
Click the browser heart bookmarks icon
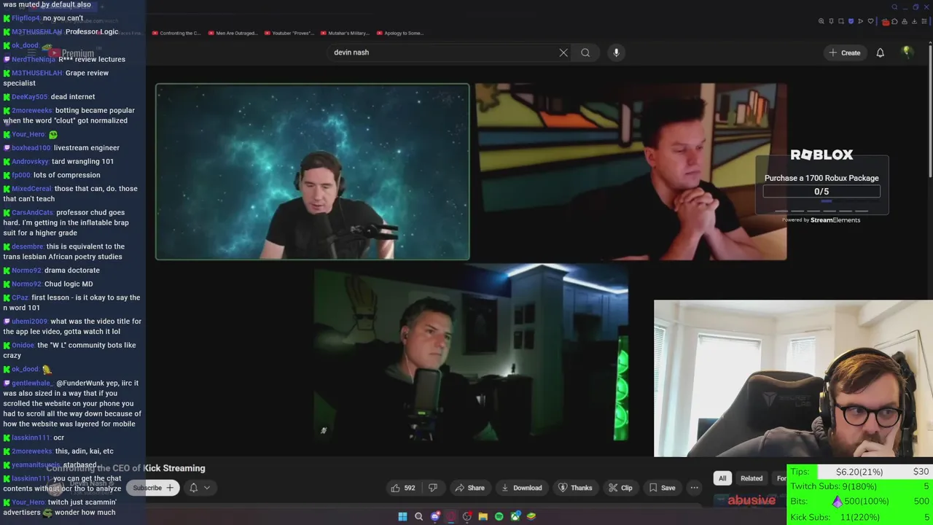(870, 21)
